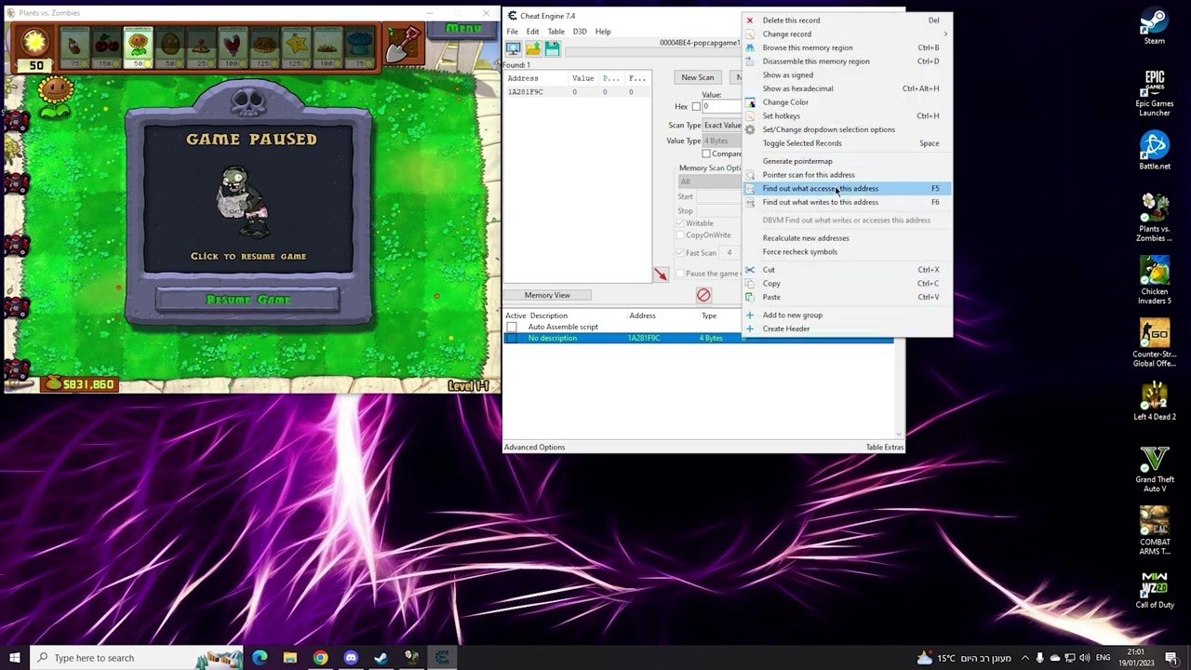Click the Windows Start button
The width and height of the screenshot is (1191, 670).
coord(14,658)
